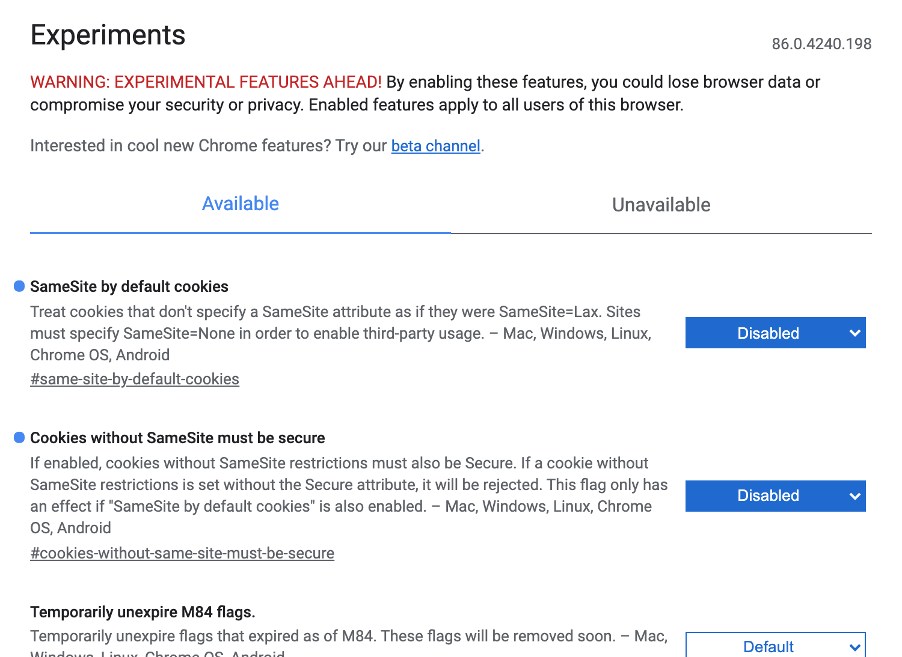The image size is (902, 657).
Task: Click the Experiments page heading
Action: click(108, 35)
